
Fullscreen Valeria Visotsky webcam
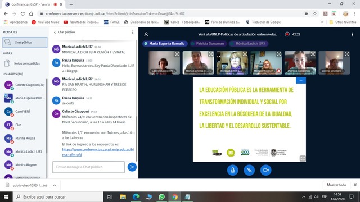[347, 54]
